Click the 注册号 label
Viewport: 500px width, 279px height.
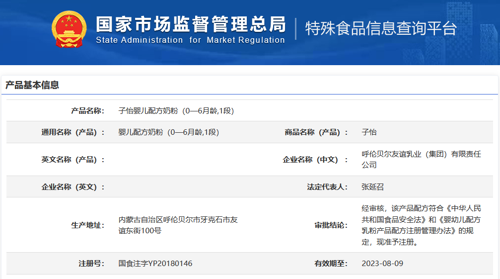(91, 264)
